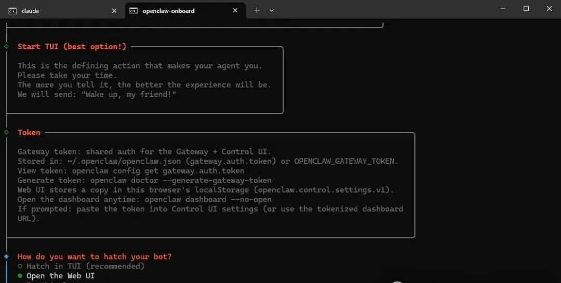Click the green diamond beside Token
This screenshot has height=283, width=561.
coord(6,132)
